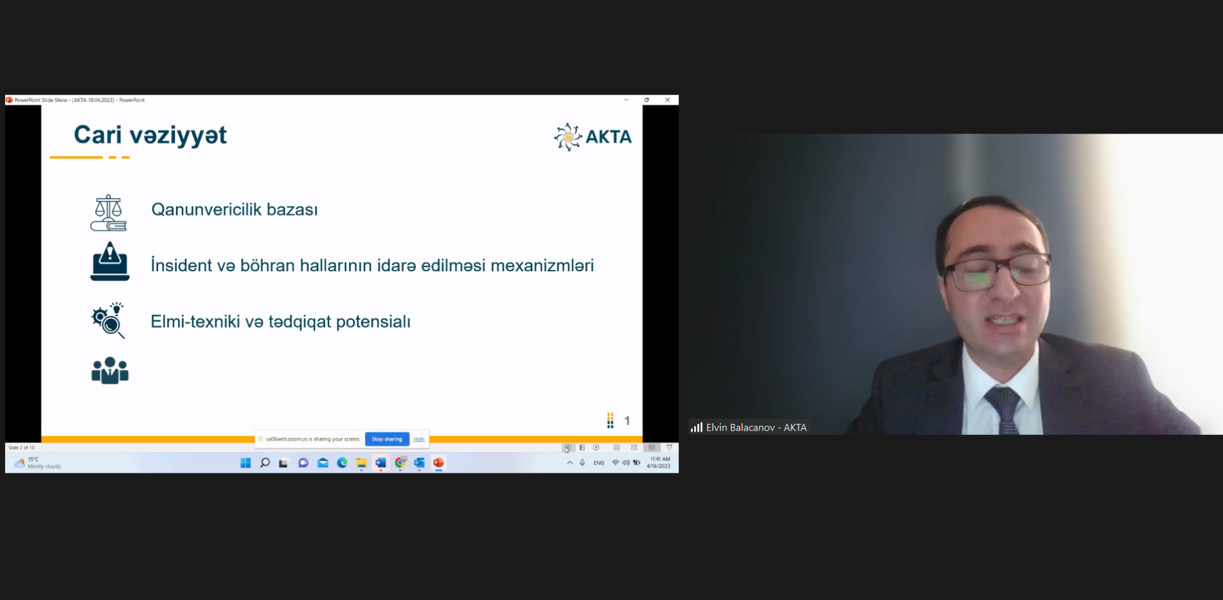Open weather widget showing Mostly cloudy
The image size is (1223, 600).
39,463
